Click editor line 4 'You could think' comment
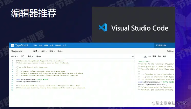Screen dimensions: 191x109 pyautogui.click(x=32, y=67)
